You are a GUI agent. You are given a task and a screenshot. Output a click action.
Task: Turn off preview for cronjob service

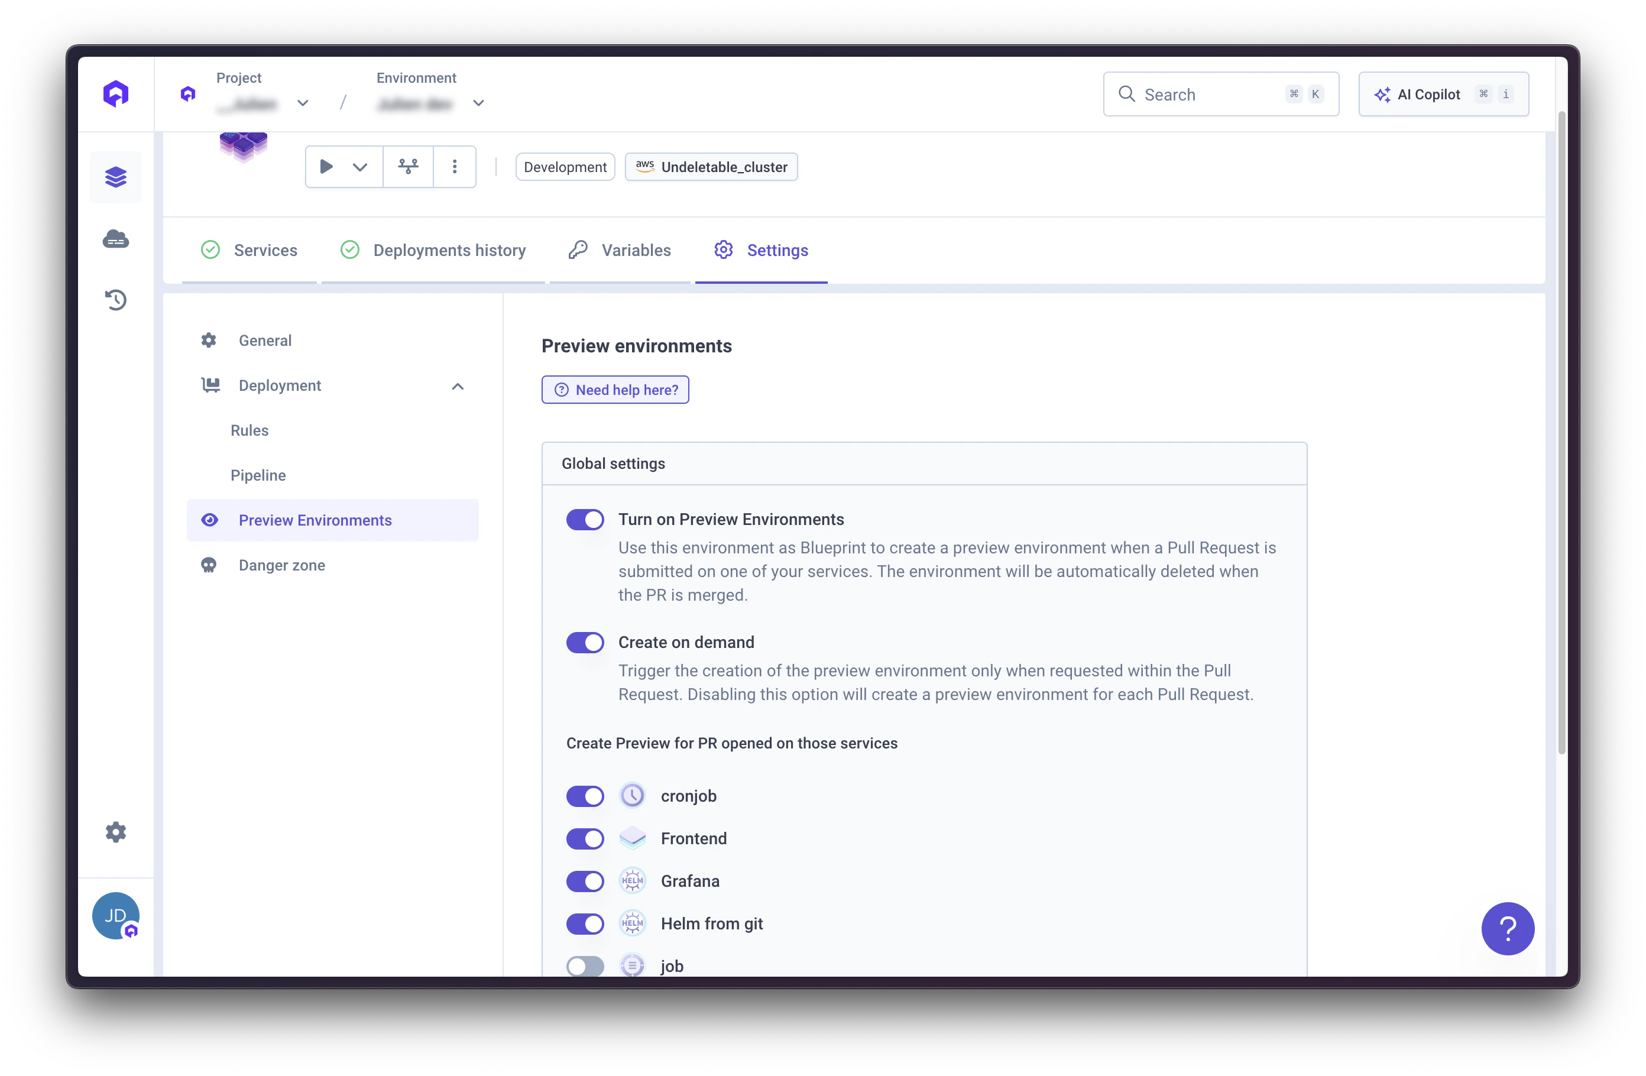(584, 796)
